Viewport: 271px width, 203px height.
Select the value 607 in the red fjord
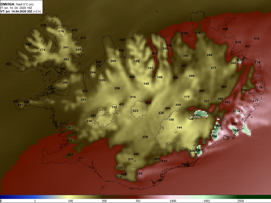coord(155,53)
